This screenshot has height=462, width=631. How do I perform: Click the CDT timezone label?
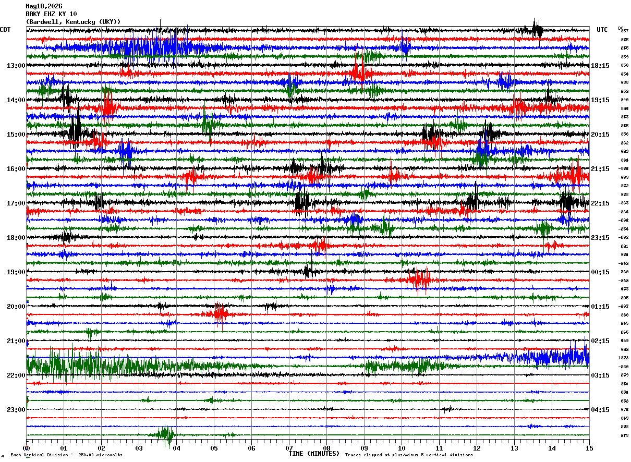(x=5, y=30)
